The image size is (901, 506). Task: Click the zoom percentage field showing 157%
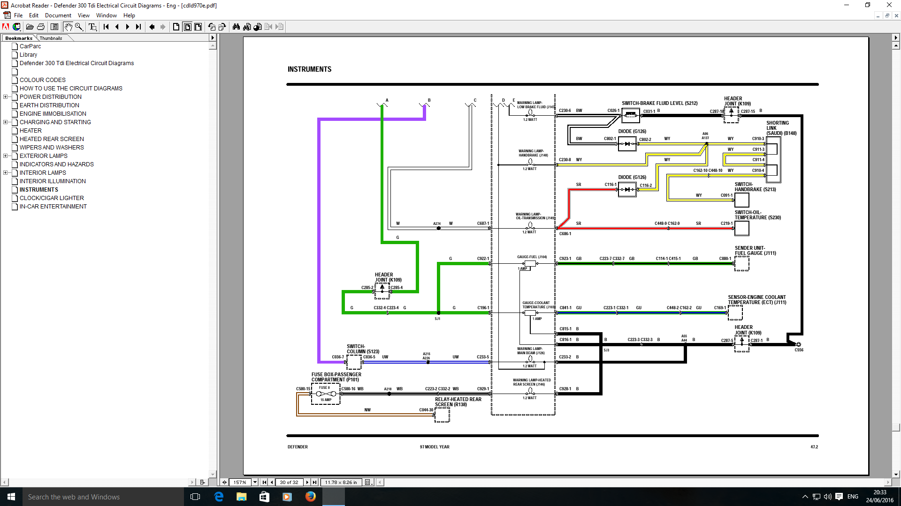(240, 482)
